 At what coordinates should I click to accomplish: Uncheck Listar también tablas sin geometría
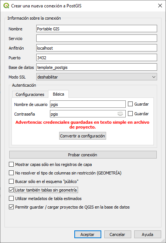coord(11,190)
